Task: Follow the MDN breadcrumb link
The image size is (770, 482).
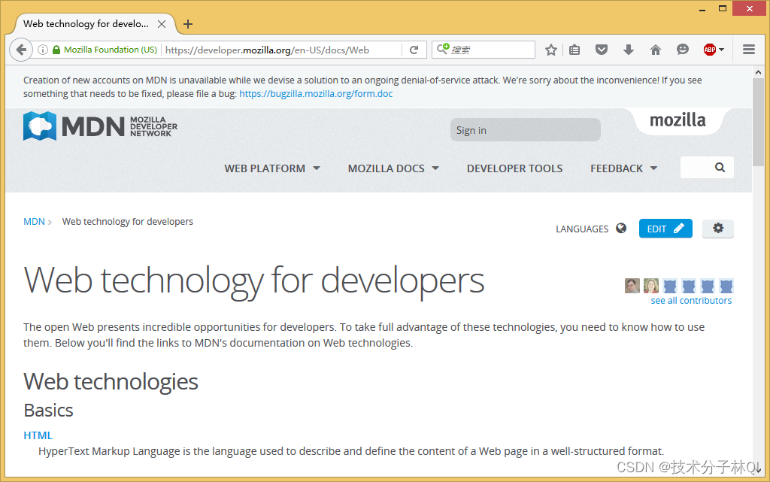Action: tap(34, 221)
